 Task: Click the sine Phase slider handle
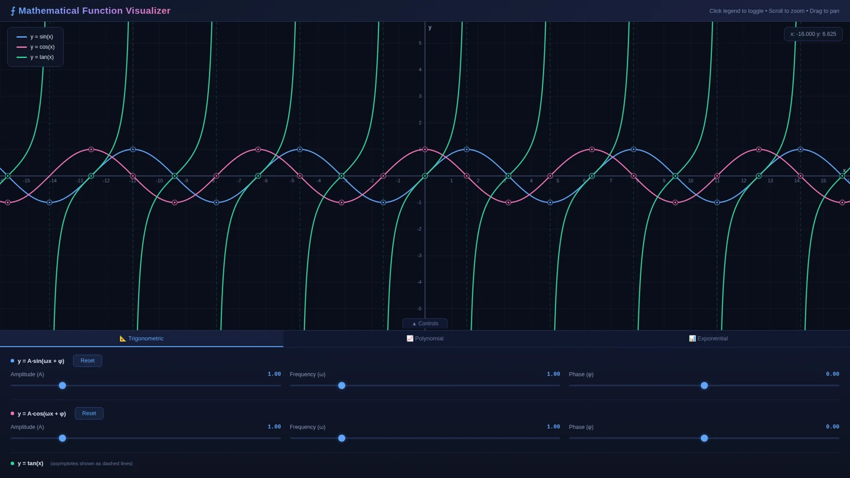[704, 385]
